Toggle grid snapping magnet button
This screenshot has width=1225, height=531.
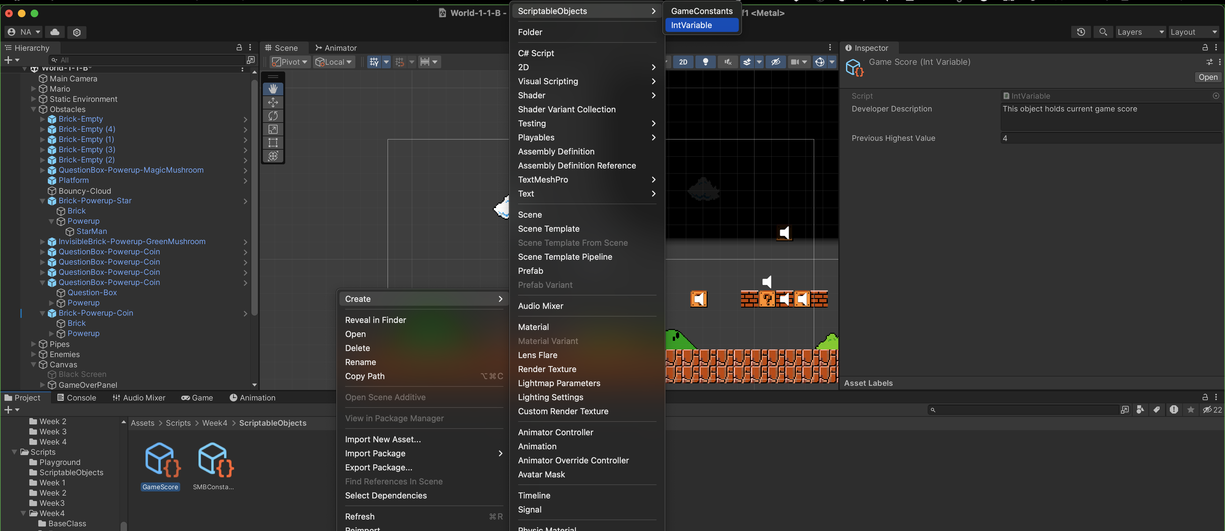point(399,62)
